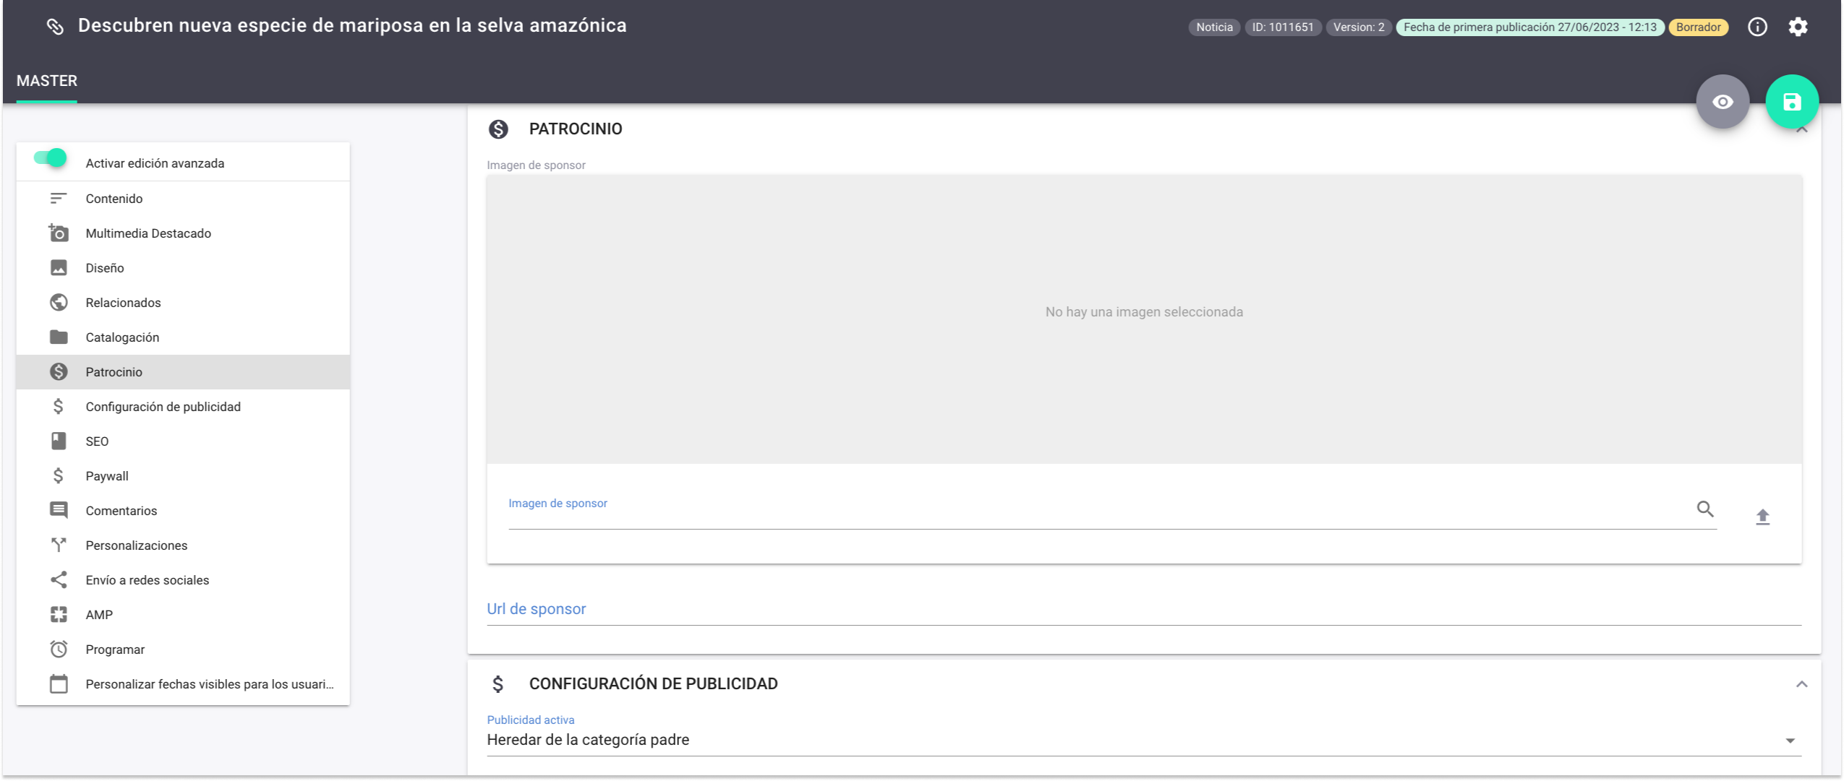Open the settings gear in header
1844x781 pixels.
(x=1798, y=27)
